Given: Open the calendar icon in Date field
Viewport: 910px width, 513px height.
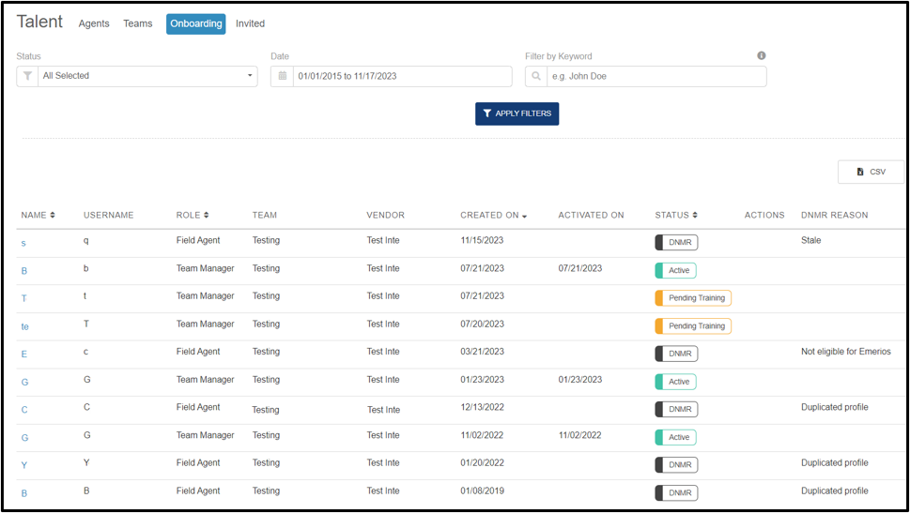Looking at the screenshot, I should pos(282,76).
